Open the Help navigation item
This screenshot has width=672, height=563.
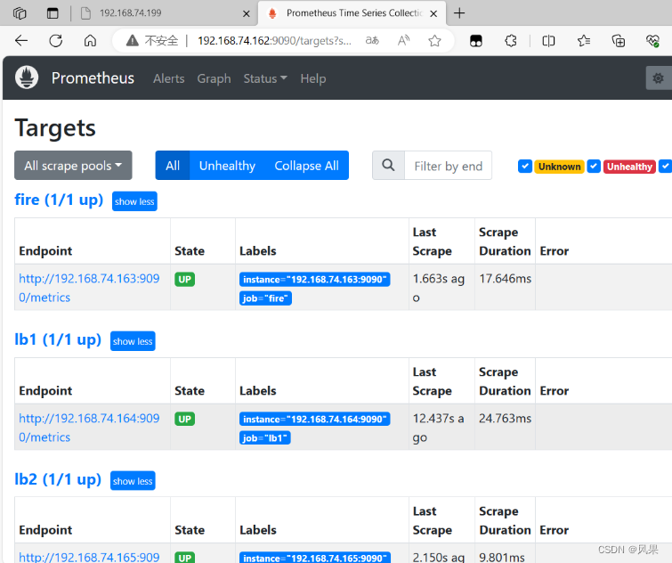[x=313, y=78]
